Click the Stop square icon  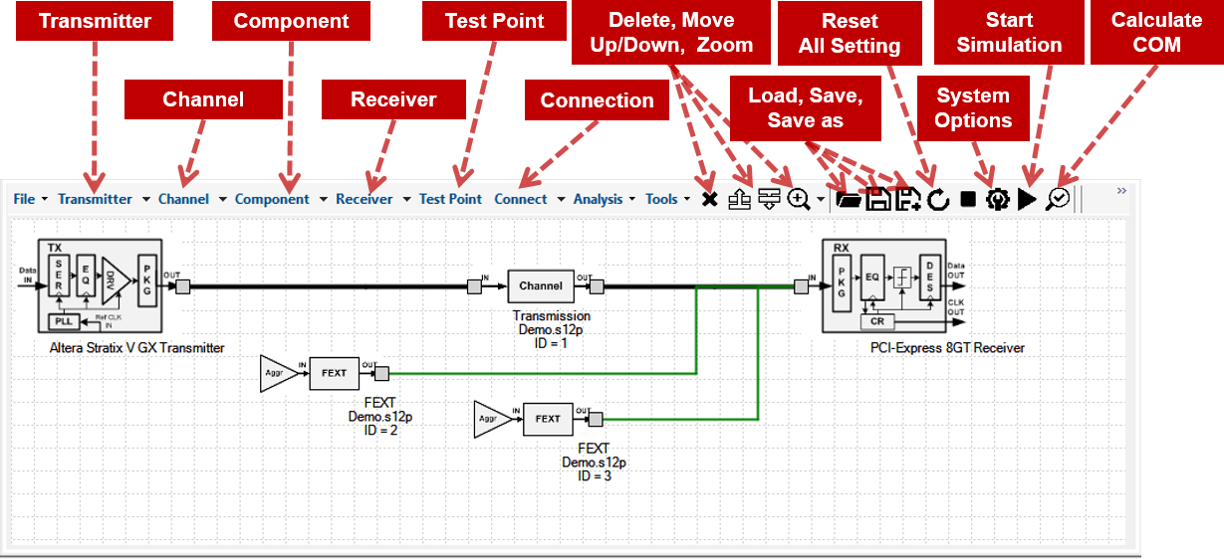point(968,199)
